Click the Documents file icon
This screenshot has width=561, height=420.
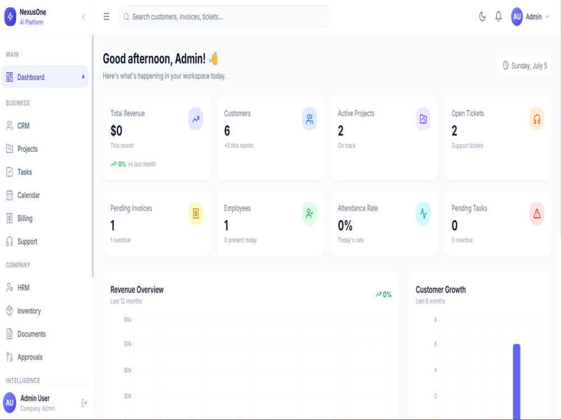pos(10,334)
